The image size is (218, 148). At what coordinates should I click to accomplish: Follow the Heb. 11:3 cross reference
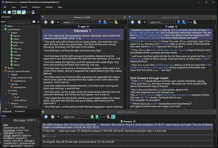[x=74, y=38]
